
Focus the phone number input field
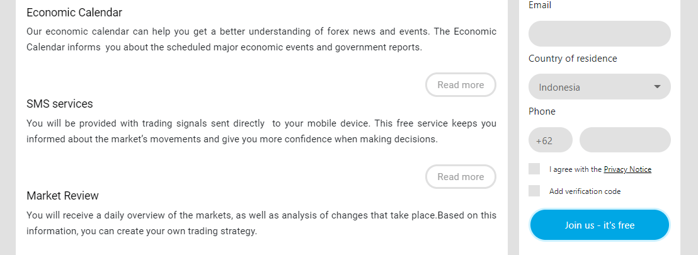pos(625,140)
